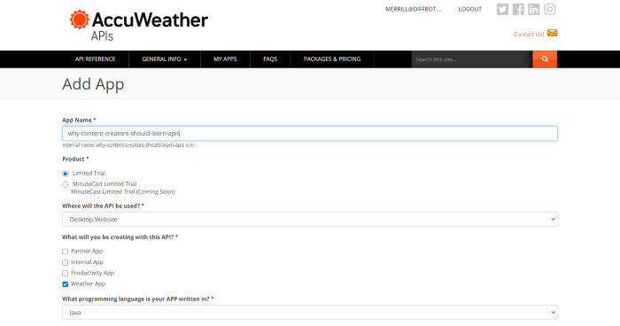
Task: Go to My Apps page
Action: coord(225,59)
